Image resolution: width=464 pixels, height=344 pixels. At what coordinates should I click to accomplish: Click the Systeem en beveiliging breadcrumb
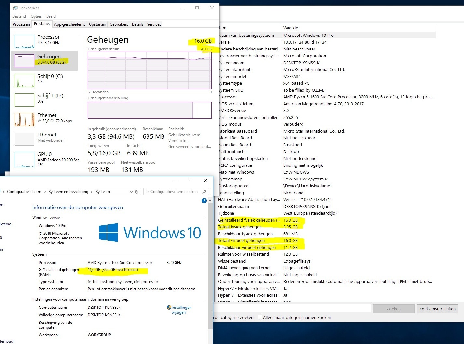pos(68,192)
